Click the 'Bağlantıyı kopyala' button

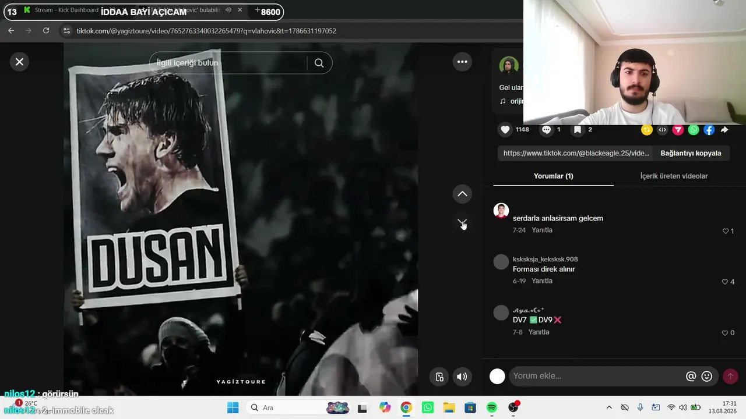tap(691, 153)
